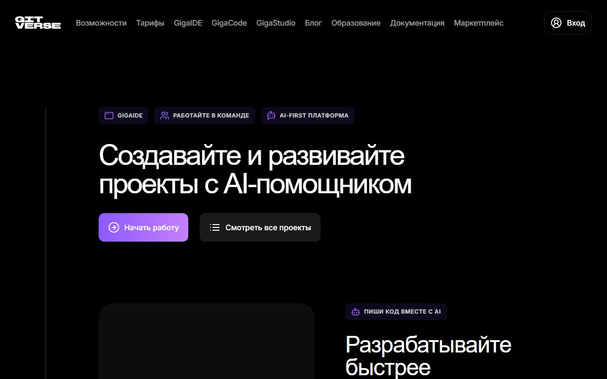Image resolution: width=607 pixels, height=379 pixels.
Task: Click the GitVerse logo
Action: coord(38,23)
